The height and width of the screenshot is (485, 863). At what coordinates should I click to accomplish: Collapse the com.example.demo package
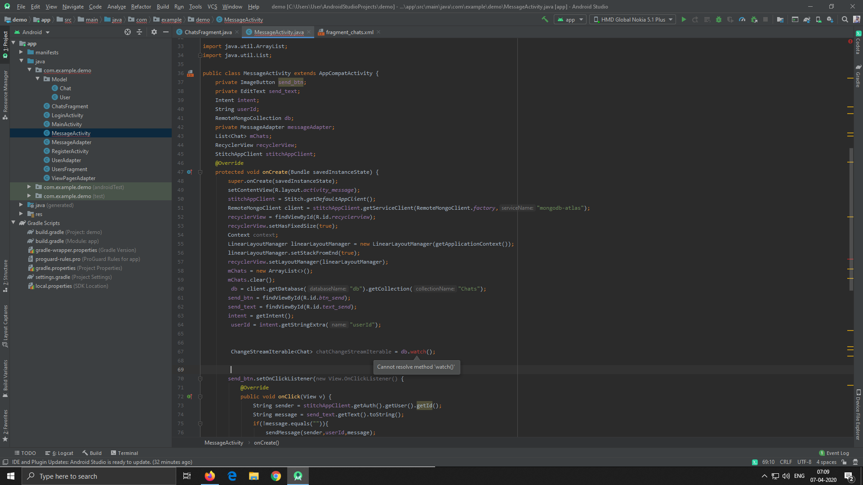click(30, 70)
